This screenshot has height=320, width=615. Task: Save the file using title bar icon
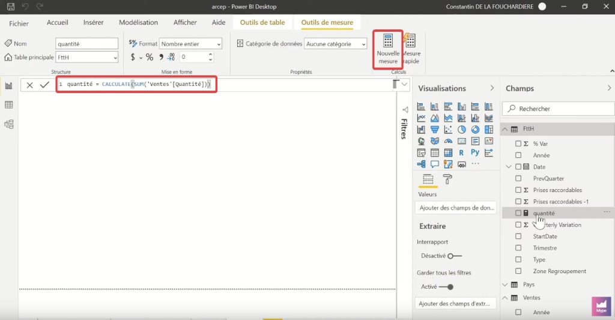tap(11, 6)
